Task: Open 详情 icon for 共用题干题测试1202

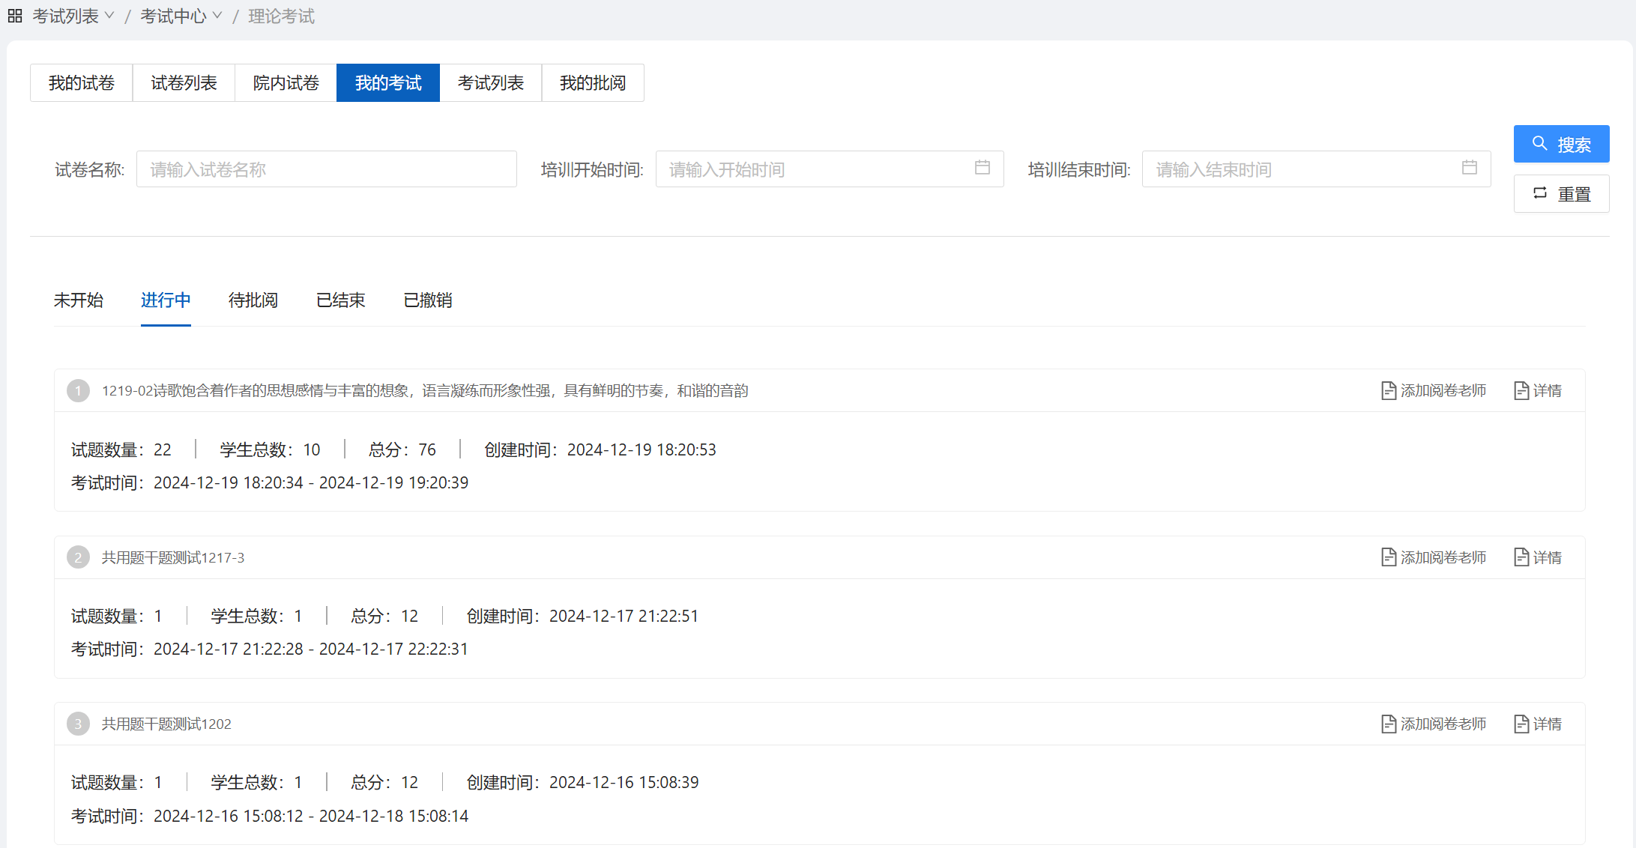Action: 1521,724
